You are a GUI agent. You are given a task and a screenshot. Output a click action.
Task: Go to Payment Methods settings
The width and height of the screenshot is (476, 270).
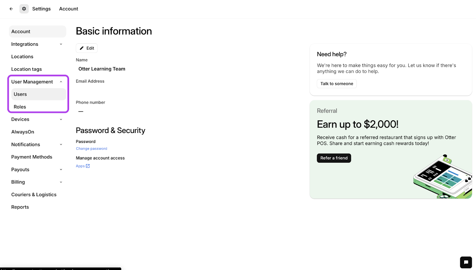32,157
